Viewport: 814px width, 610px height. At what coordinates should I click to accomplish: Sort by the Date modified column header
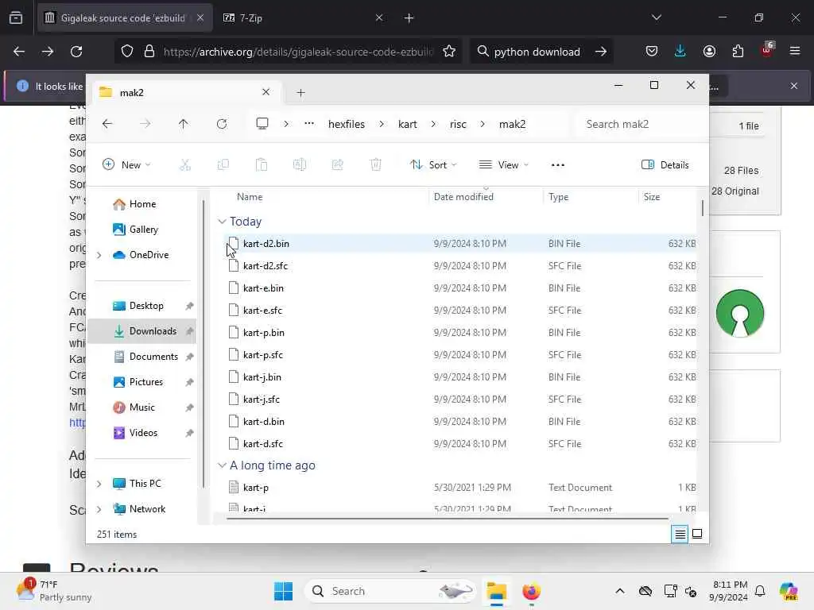(486, 197)
